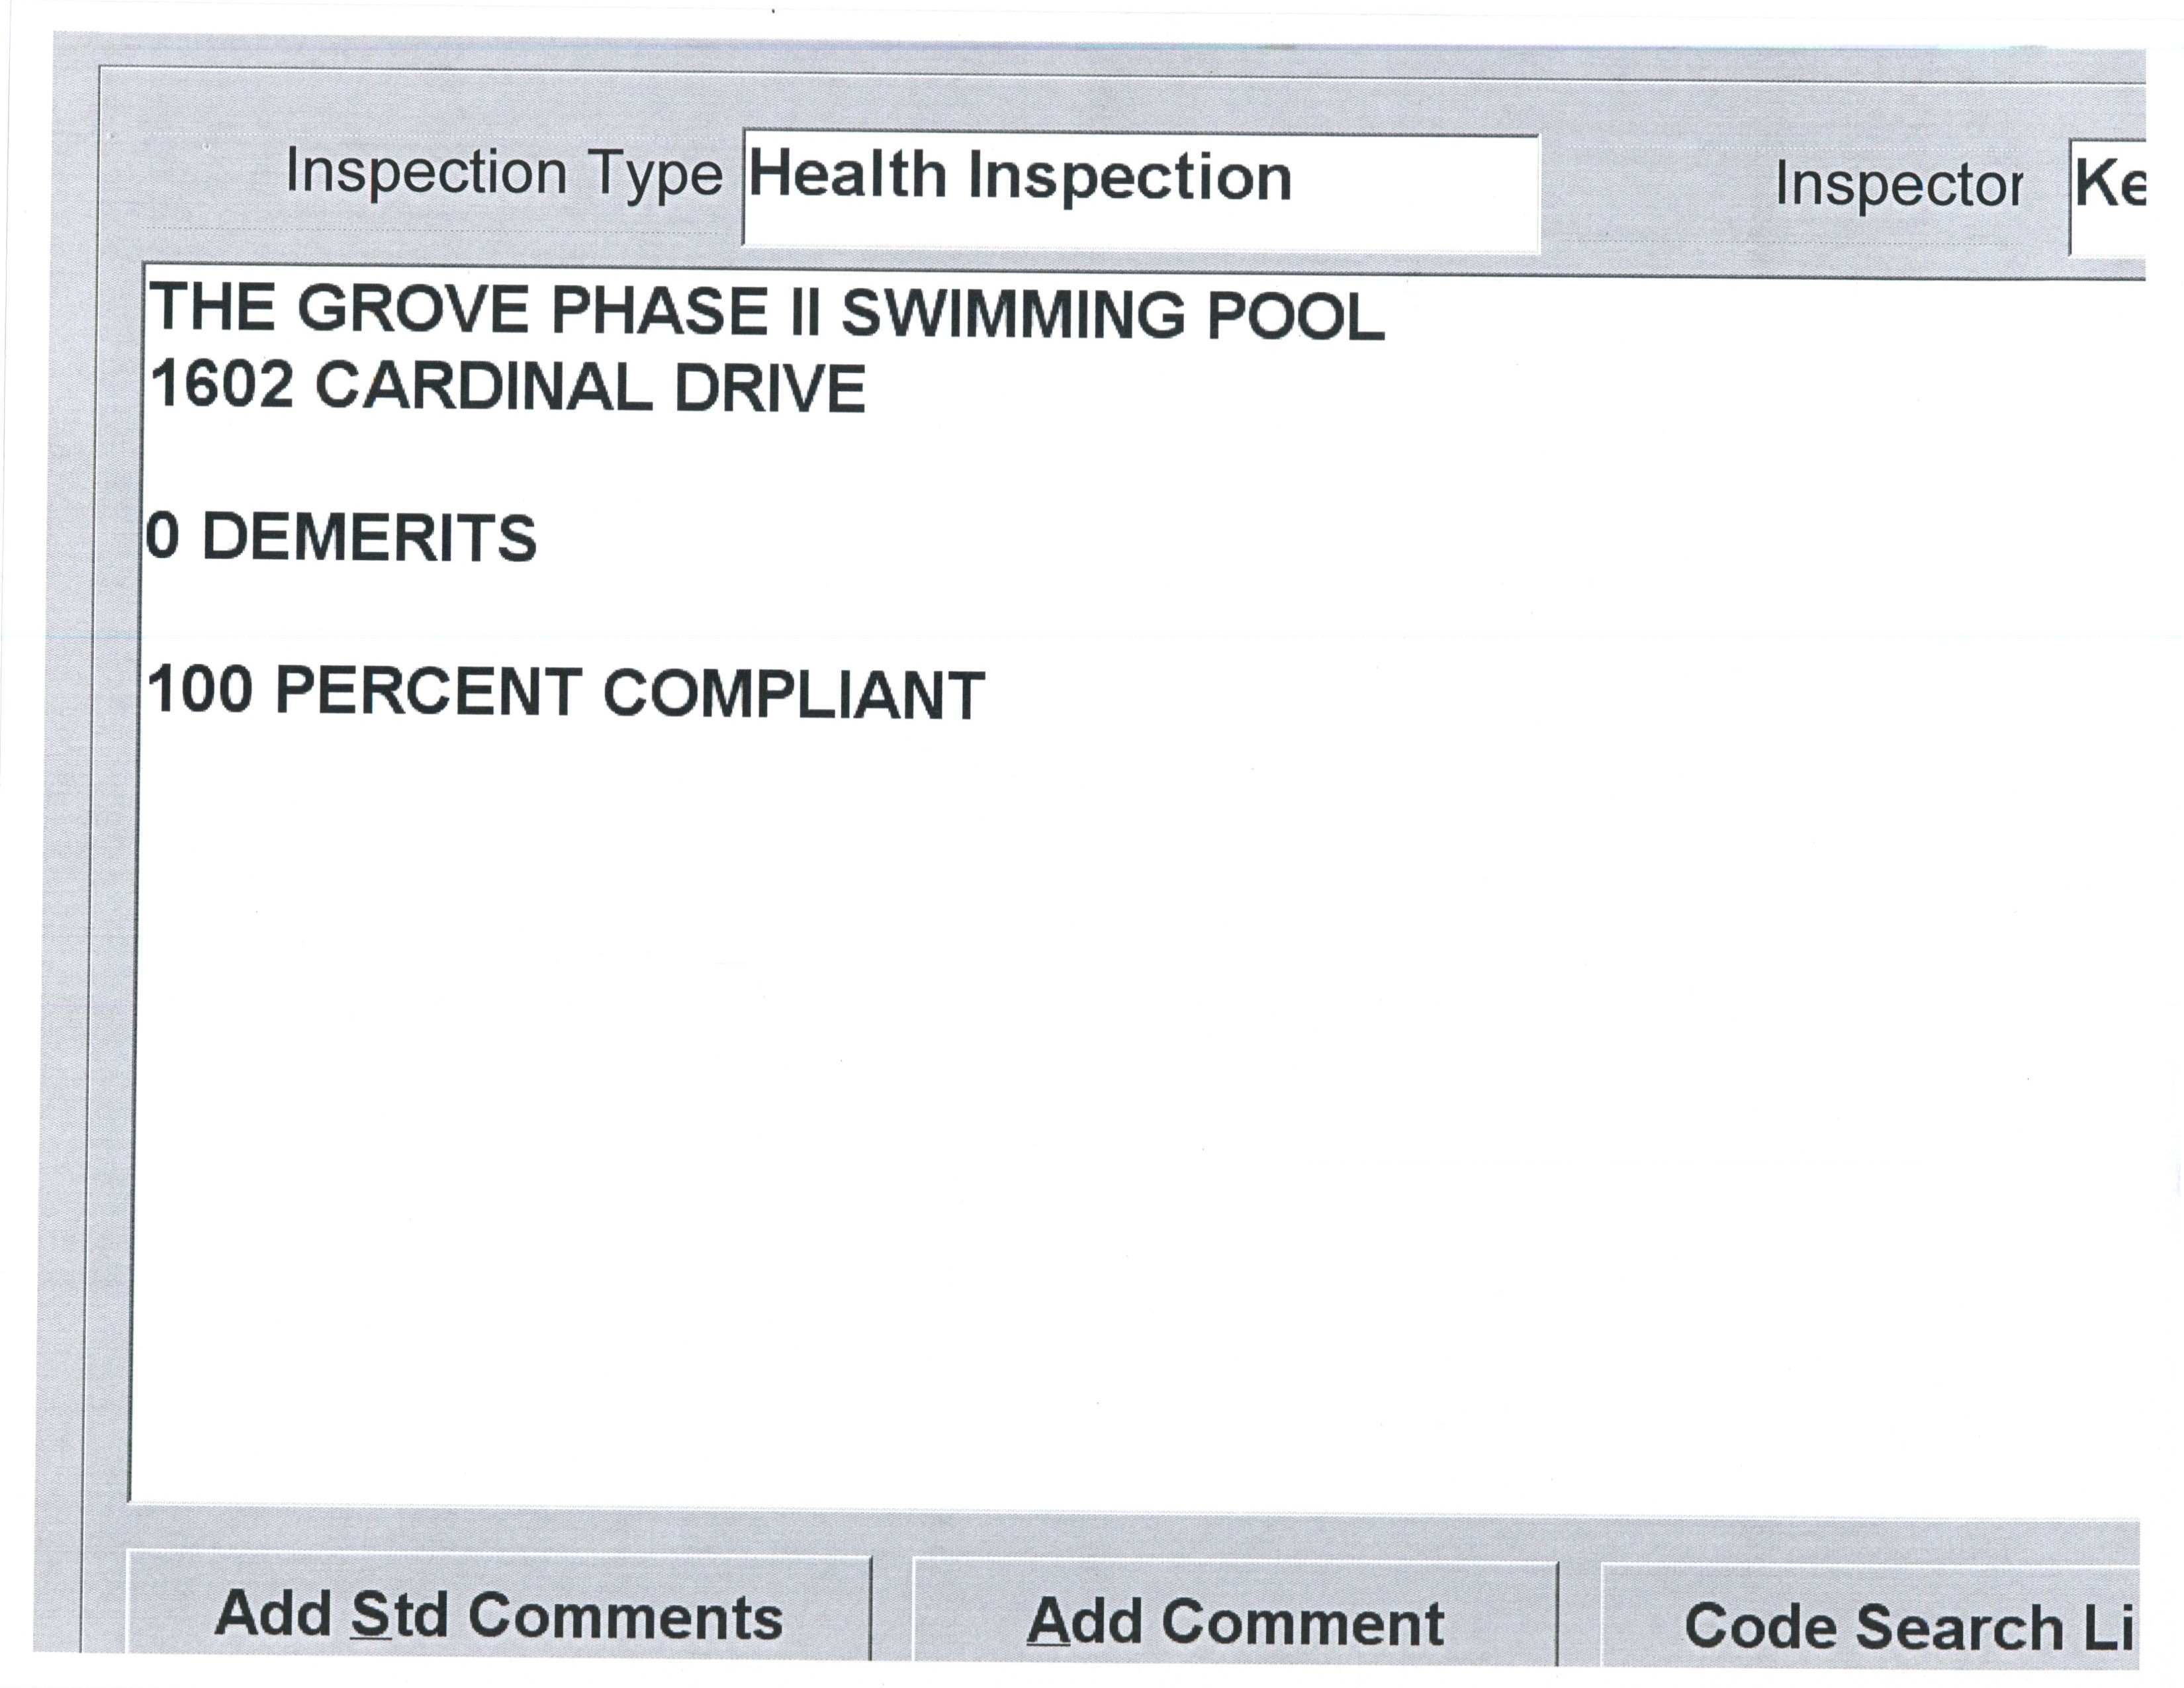This screenshot has height=1688, width=2184.
Task: Place cursor in THE GROVE PHASE II line
Action: [x=766, y=311]
